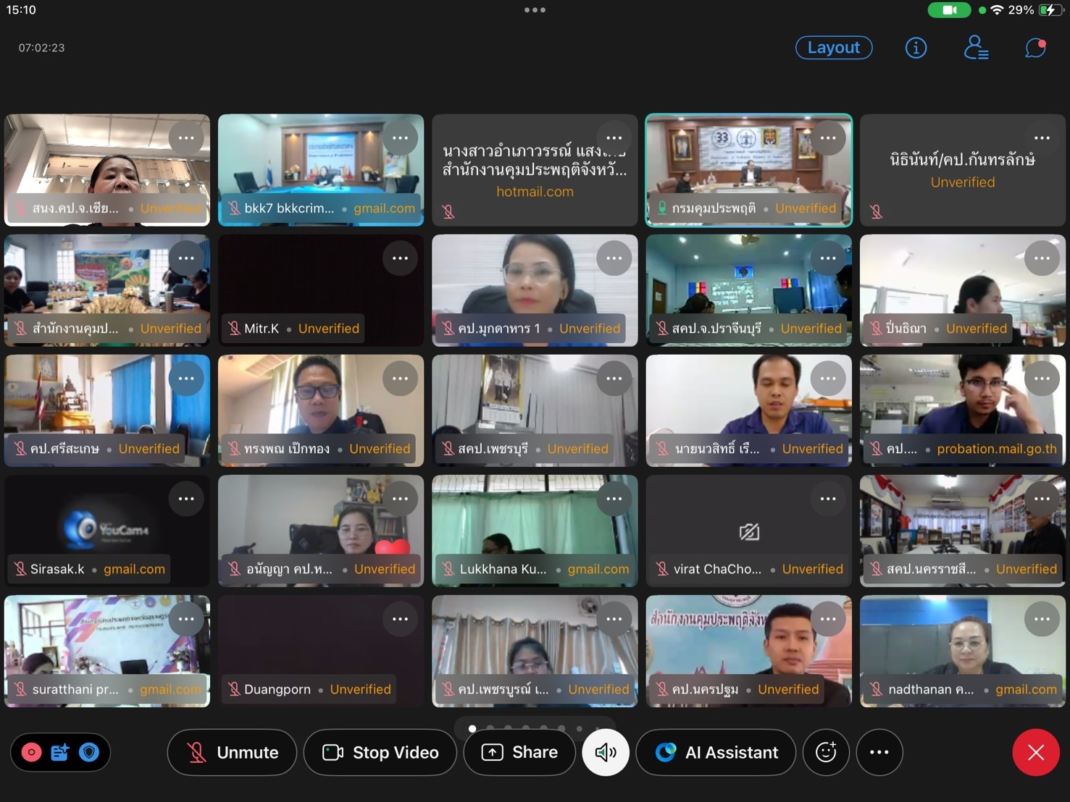The width and height of the screenshot is (1070, 802).
Task: Click the red recording indicator icon
Action: [31, 753]
